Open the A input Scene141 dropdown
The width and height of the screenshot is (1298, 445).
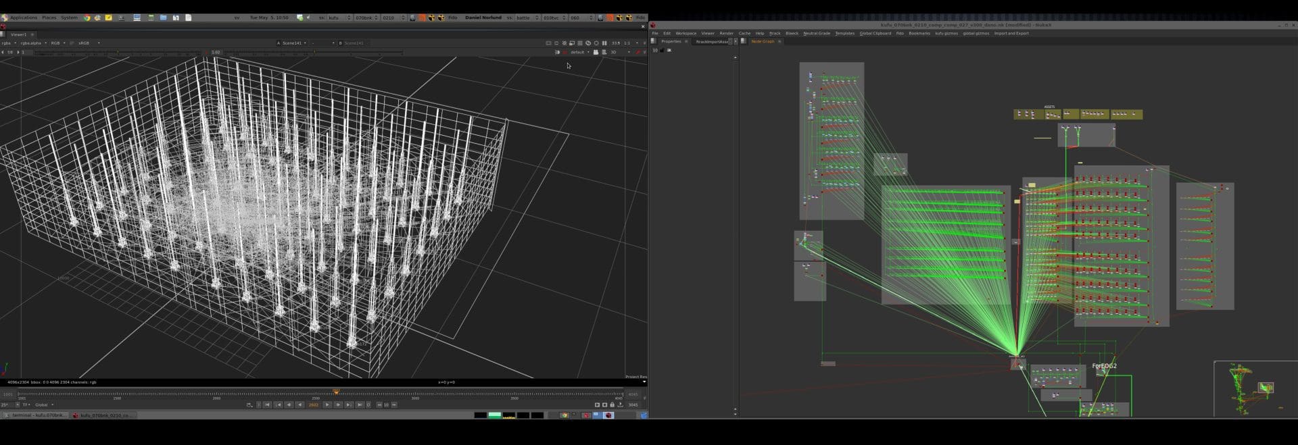pos(295,43)
